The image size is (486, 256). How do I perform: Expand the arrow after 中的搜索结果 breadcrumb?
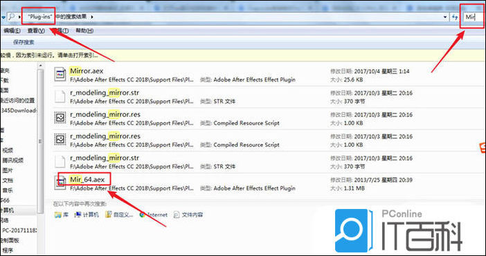(92, 17)
